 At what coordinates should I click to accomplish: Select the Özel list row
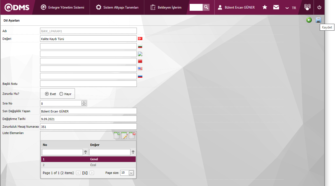88,165
